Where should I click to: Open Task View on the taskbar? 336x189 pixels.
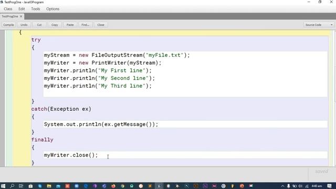(x=21, y=186)
